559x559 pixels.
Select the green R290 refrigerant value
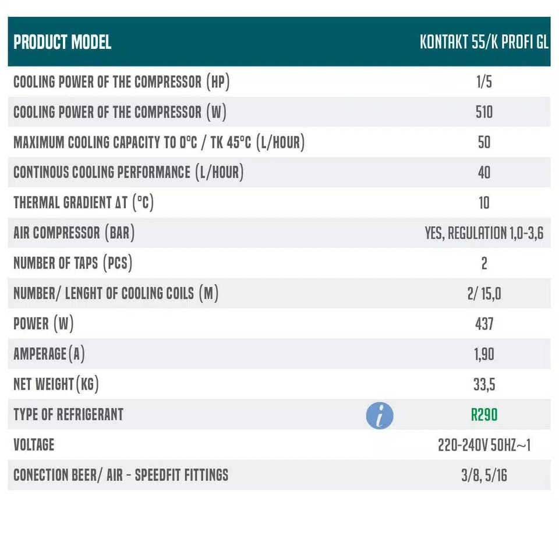point(484,415)
